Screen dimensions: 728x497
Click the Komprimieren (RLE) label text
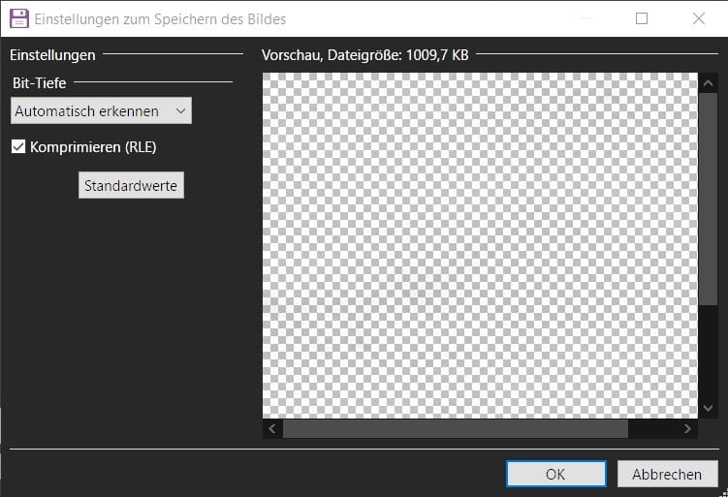(93, 147)
